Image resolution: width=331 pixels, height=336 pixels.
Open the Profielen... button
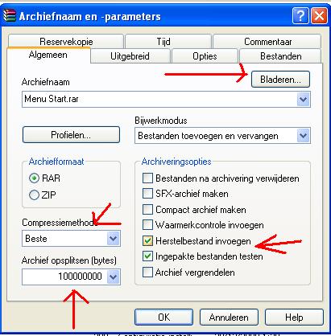pos(71,135)
